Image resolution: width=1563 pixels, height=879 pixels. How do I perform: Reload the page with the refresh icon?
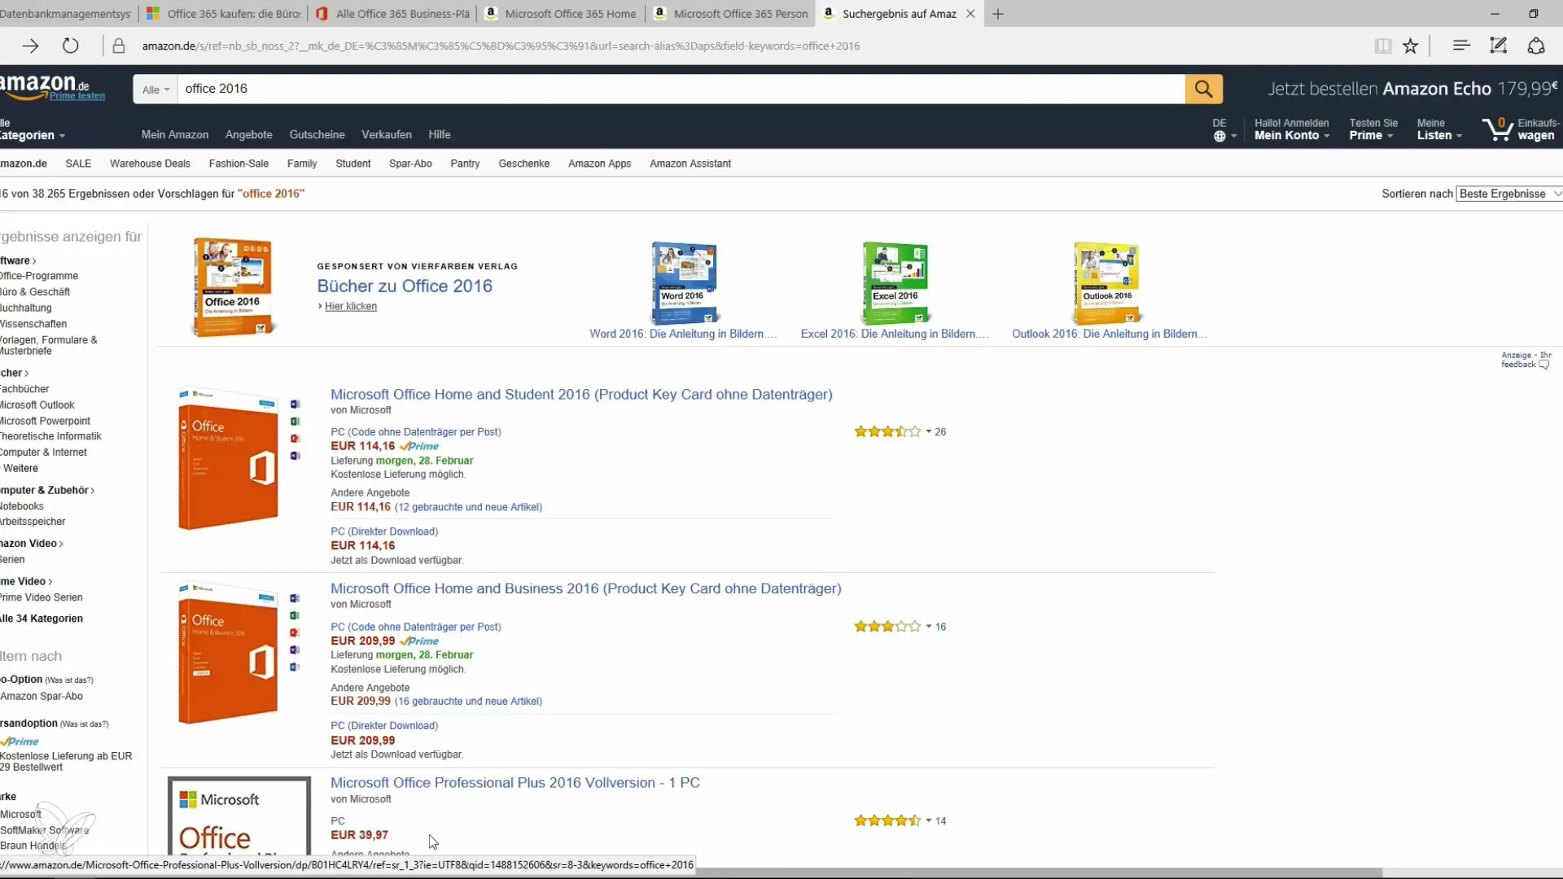point(71,46)
